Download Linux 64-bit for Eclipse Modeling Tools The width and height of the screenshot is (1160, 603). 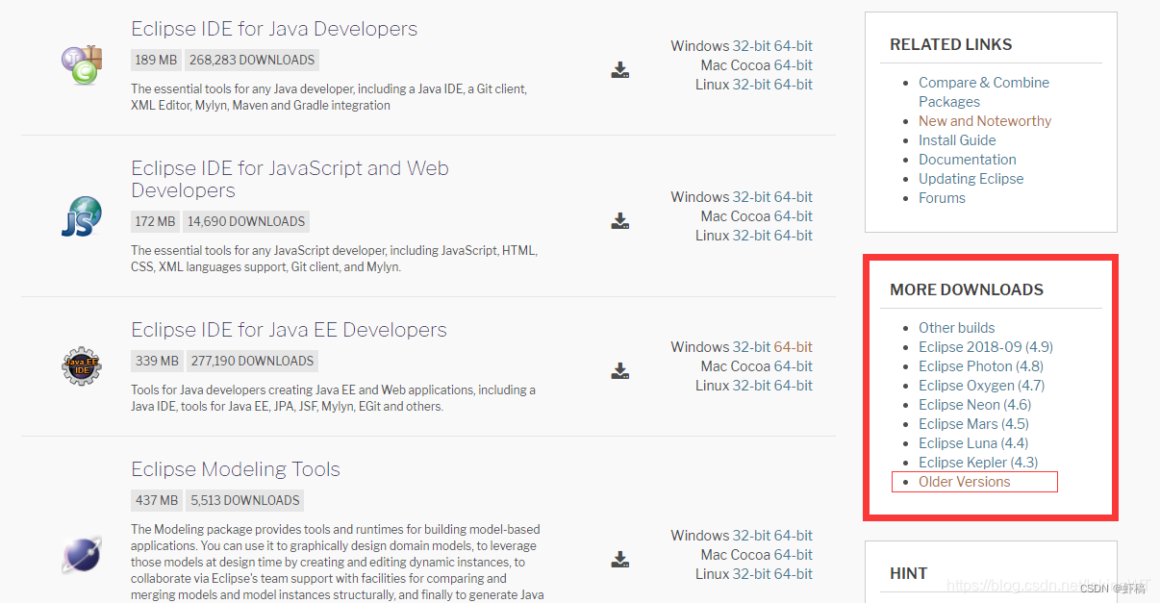794,574
